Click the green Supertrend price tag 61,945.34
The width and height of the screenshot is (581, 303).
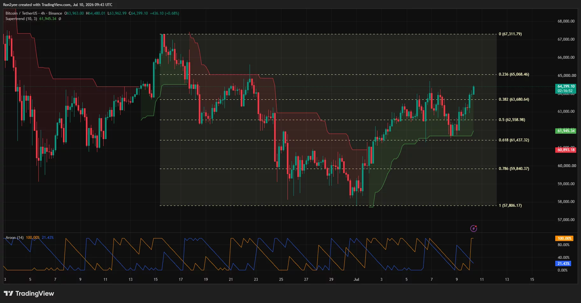566,131
